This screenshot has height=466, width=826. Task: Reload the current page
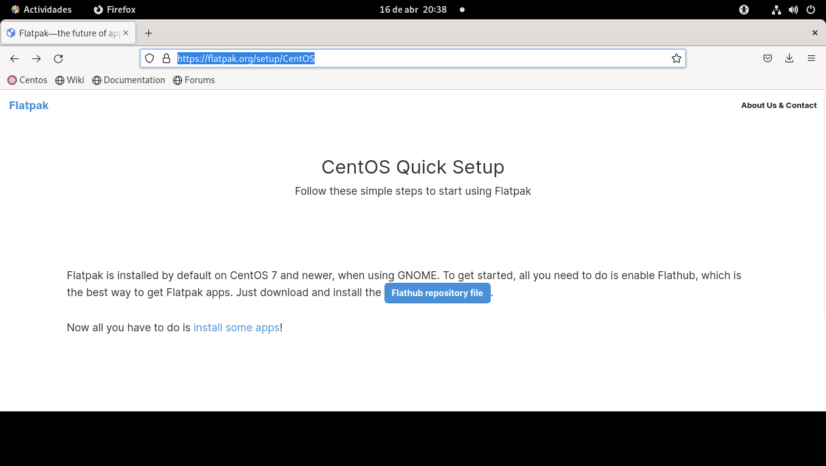[x=58, y=58]
